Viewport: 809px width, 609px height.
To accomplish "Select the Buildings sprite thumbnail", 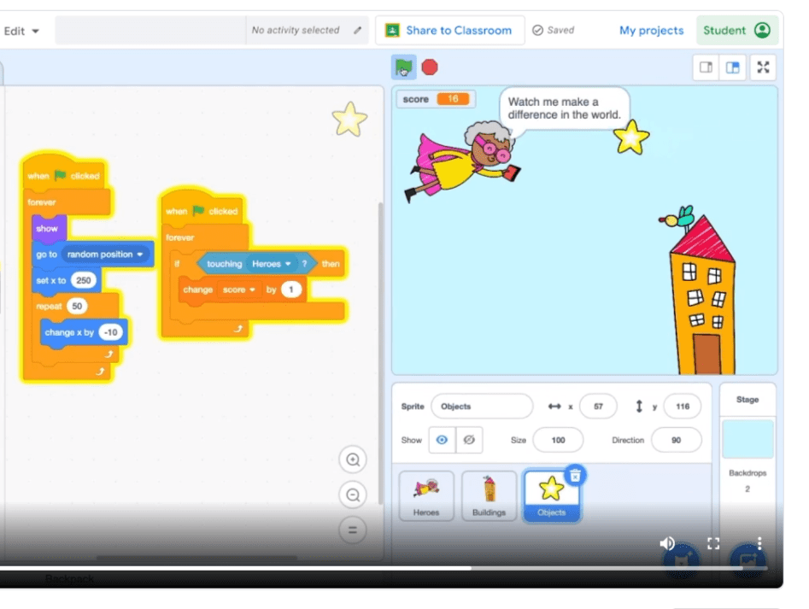I will click(489, 495).
